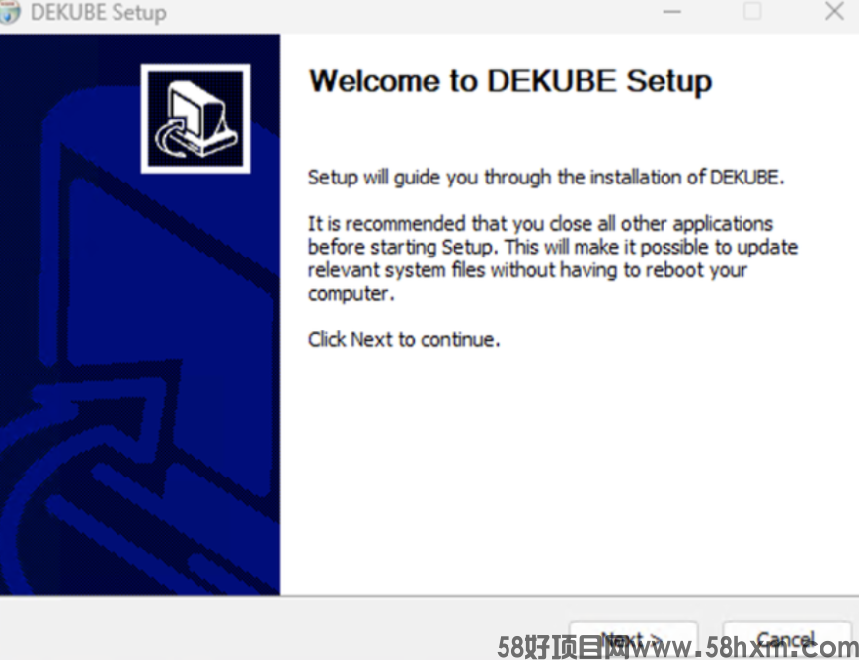Click the disabled maximize window button
Image resolution: width=859 pixels, height=660 pixels.
point(752,11)
